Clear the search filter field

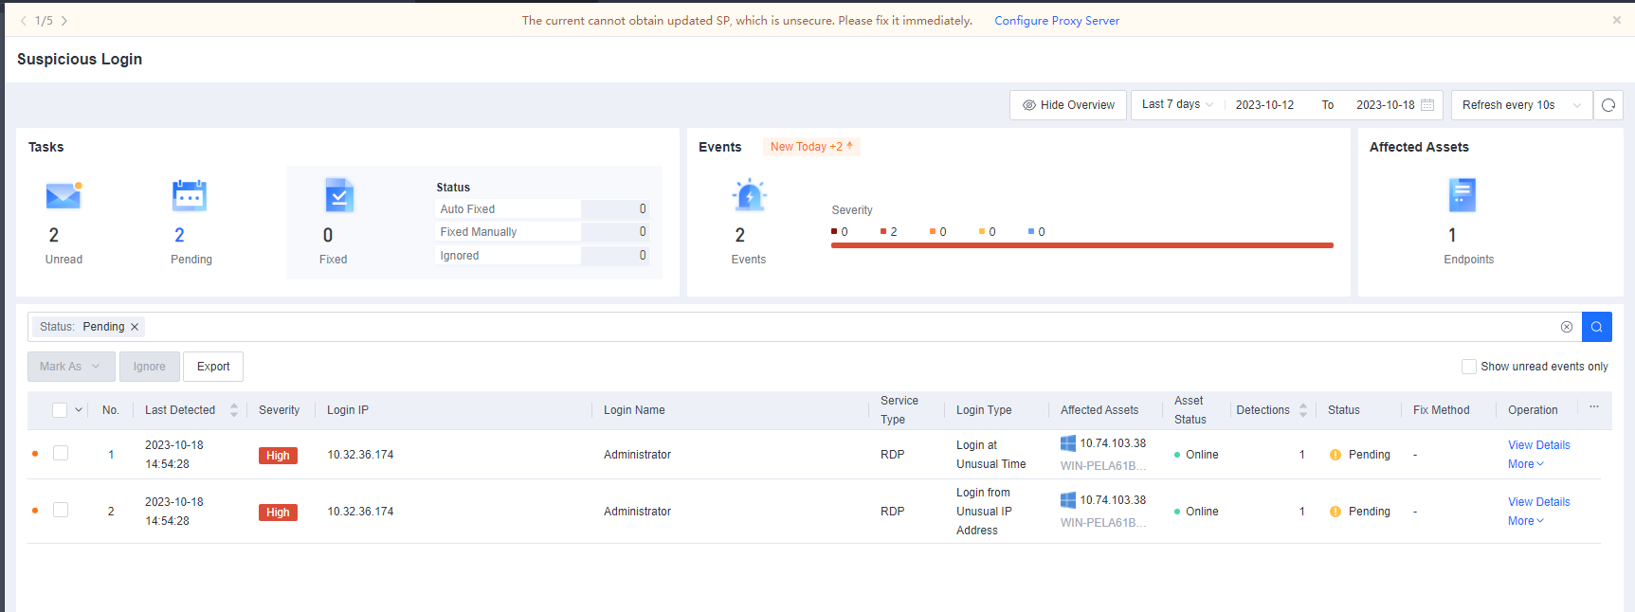pos(1567,327)
